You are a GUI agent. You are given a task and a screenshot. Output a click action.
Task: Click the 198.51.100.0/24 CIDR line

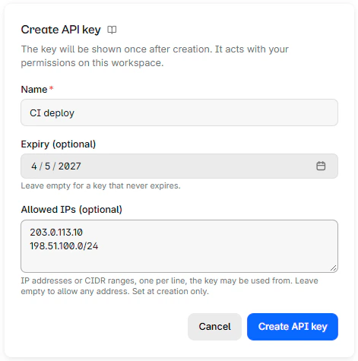(x=64, y=246)
